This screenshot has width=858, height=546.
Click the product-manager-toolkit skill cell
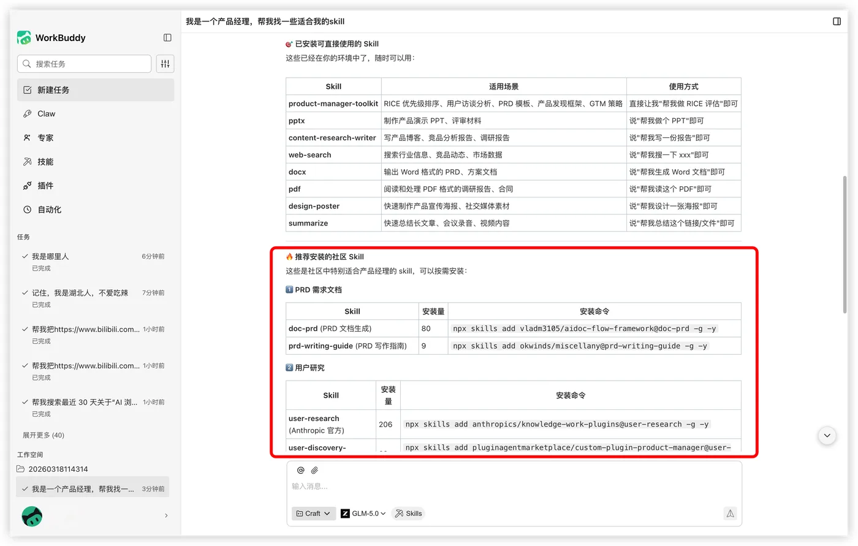(333, 104)
